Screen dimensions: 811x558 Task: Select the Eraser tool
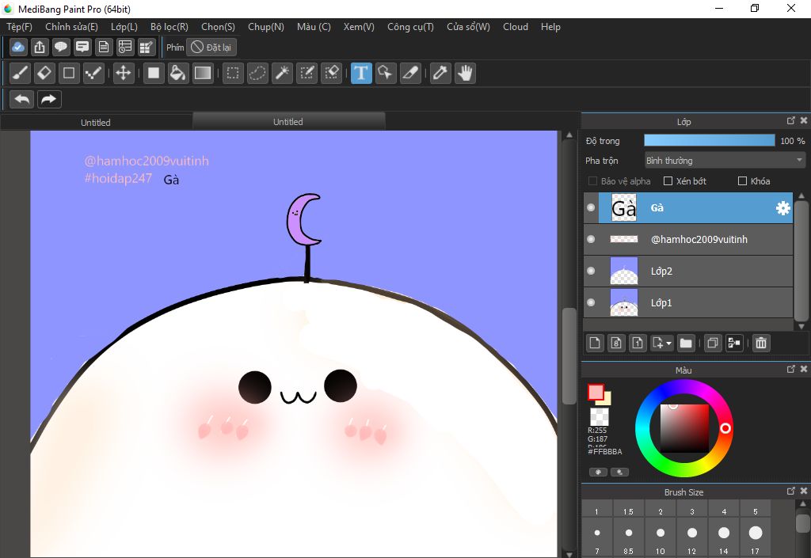(x=44, y=73)
